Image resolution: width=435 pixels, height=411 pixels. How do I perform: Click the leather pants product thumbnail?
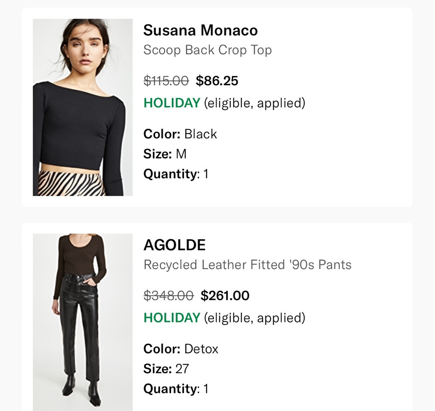[82, 322]
